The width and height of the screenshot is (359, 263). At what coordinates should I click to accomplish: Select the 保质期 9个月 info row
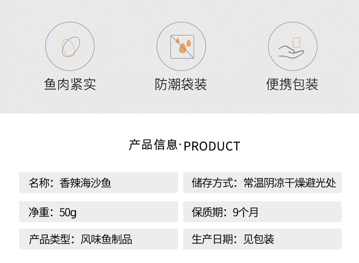[x=262, y=212]
